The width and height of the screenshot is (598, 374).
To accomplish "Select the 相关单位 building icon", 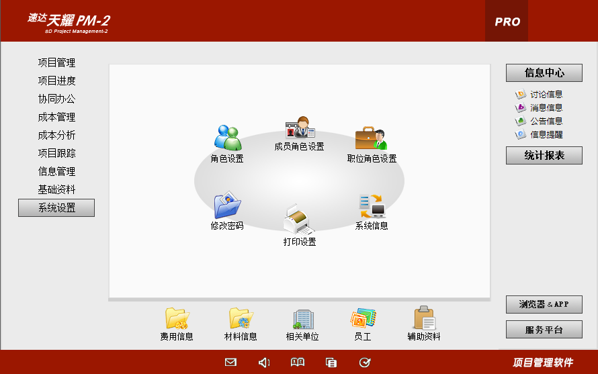I will 302,319.
